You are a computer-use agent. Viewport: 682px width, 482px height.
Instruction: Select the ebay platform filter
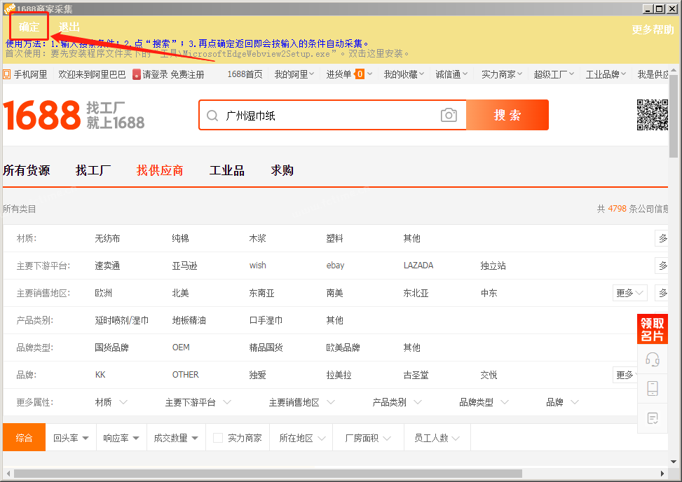pyautogui.click(x=335, y=266)
